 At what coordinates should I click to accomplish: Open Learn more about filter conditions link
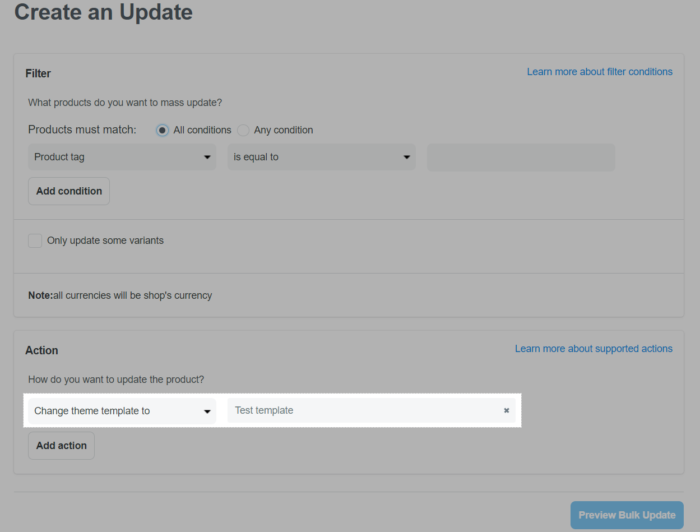tap(600, 72)
